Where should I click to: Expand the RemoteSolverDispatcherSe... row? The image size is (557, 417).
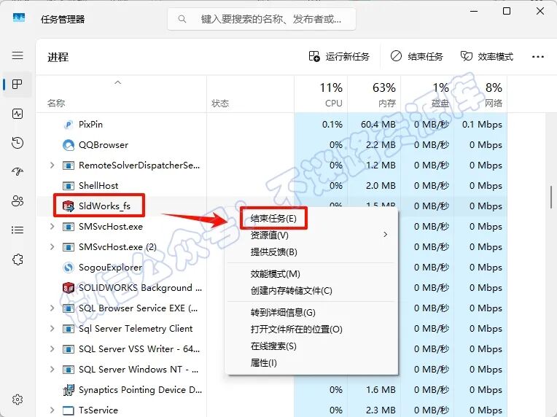click(52, 165)
